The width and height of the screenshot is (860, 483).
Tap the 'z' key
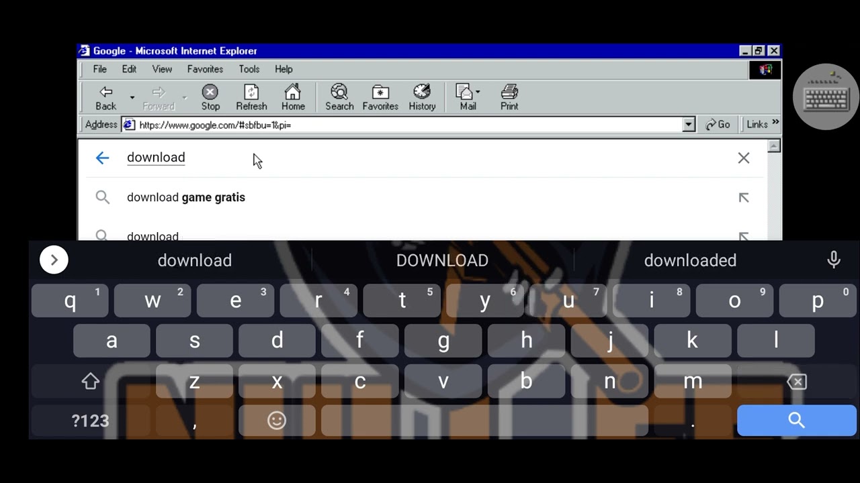pos(195,382)
